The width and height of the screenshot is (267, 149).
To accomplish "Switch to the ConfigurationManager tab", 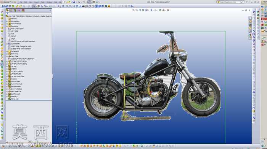I will [x=15, y=11].
